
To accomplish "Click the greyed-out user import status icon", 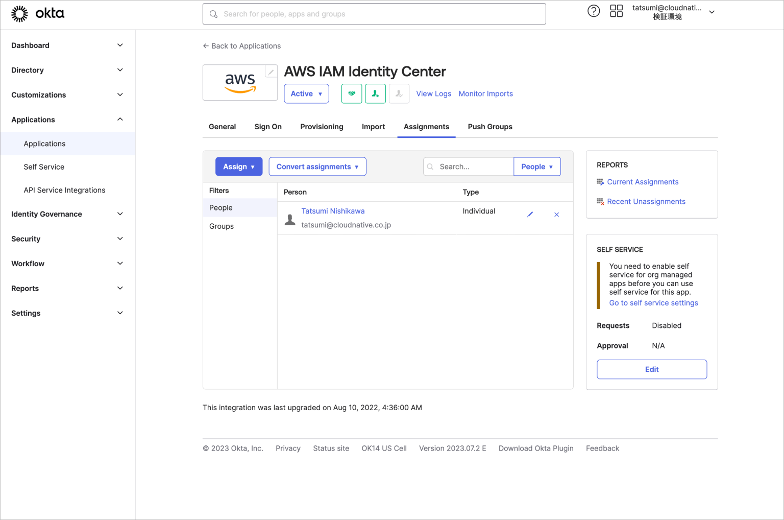I will pos(399,93).
